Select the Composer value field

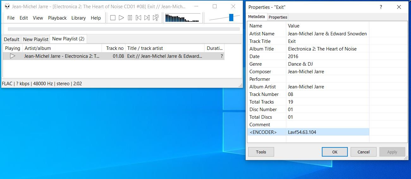click(328, 72)
